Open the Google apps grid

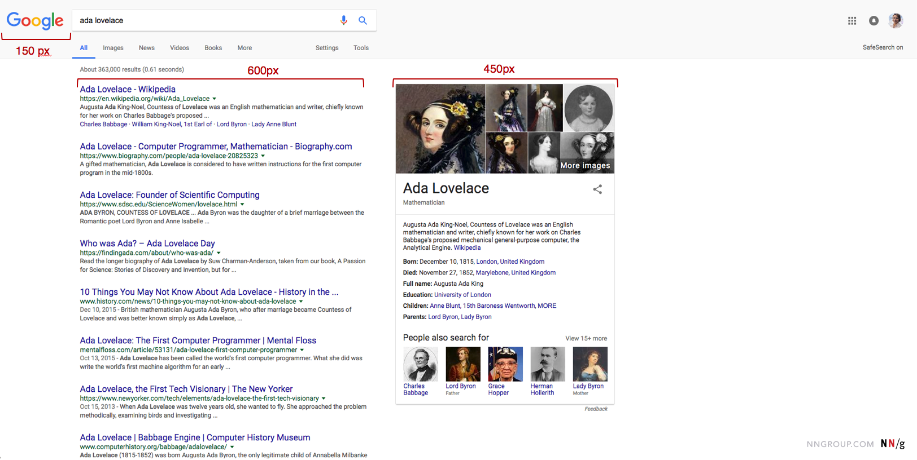point(852,21)
